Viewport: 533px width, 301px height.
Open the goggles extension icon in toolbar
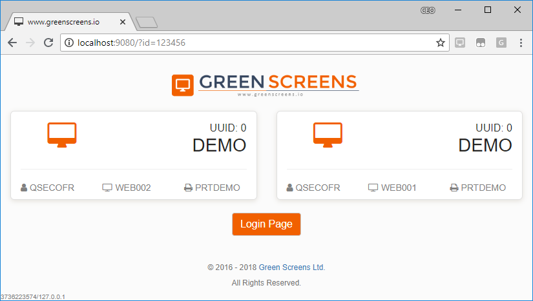coord(480,43)
